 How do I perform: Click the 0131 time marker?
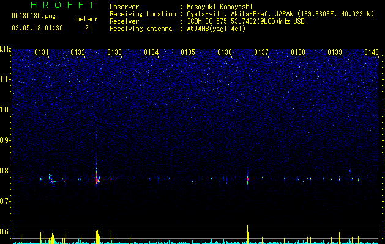[x=42, y=52]
